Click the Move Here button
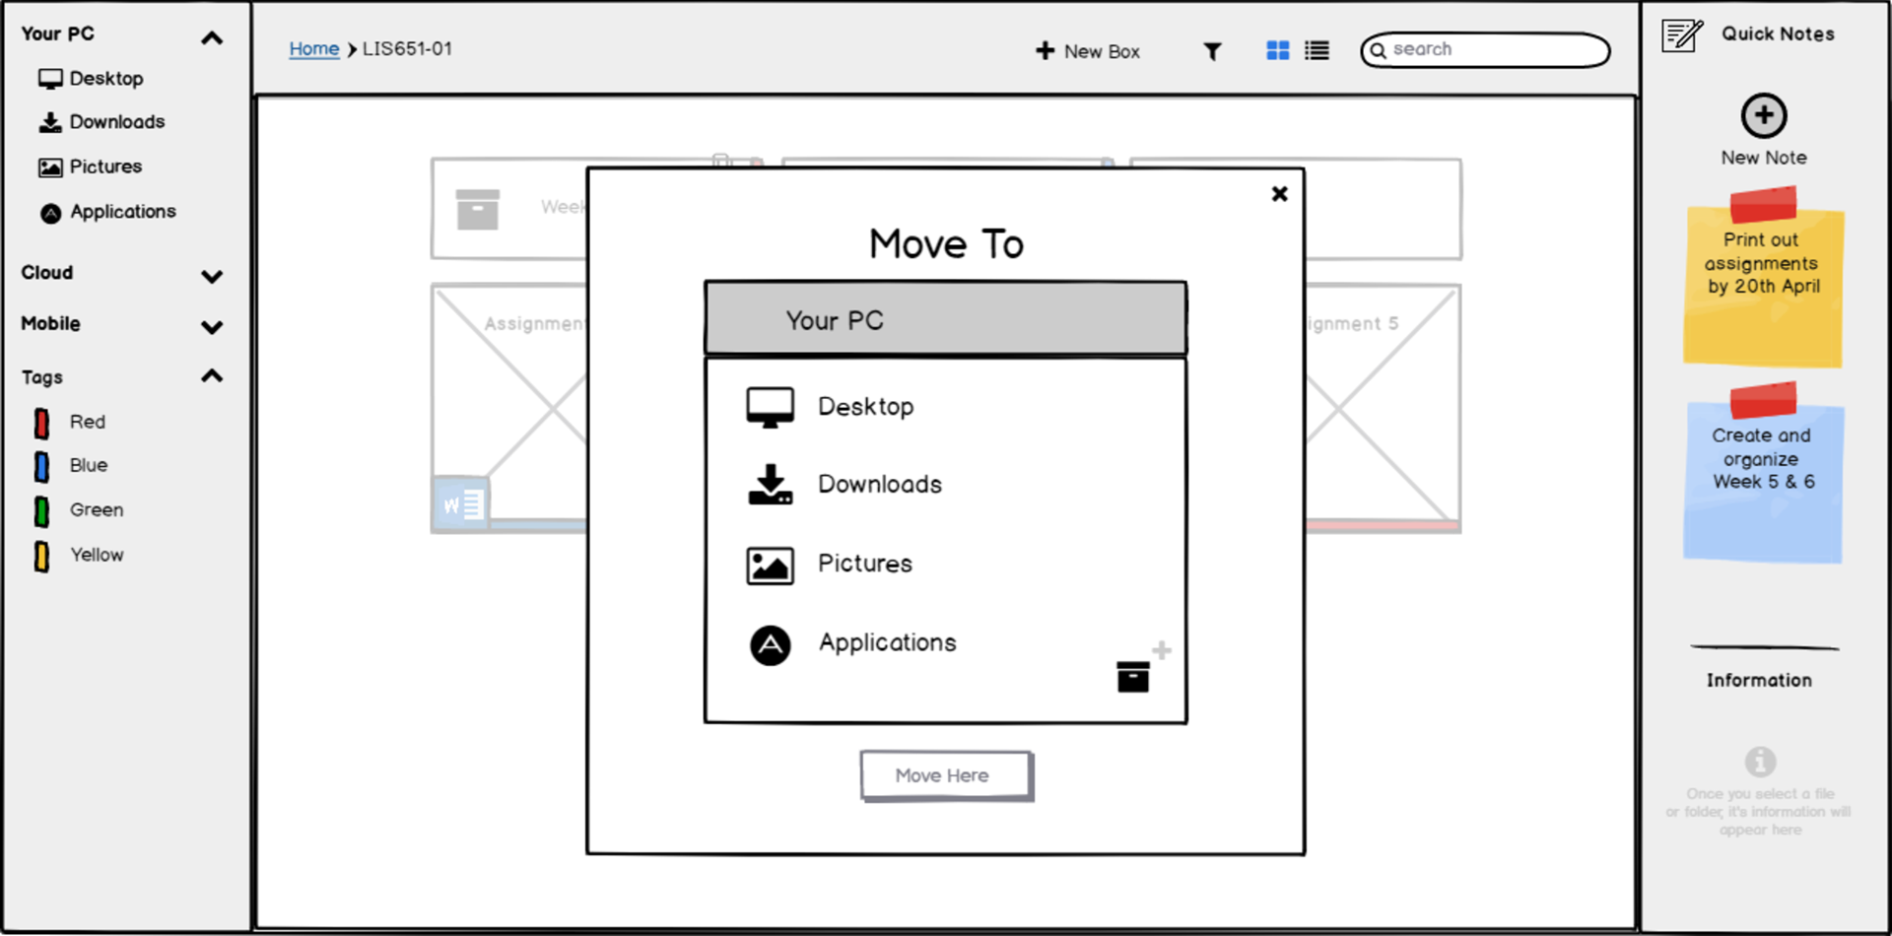Viewport: 1892px width, 936px height. click(x=946, y=776)
